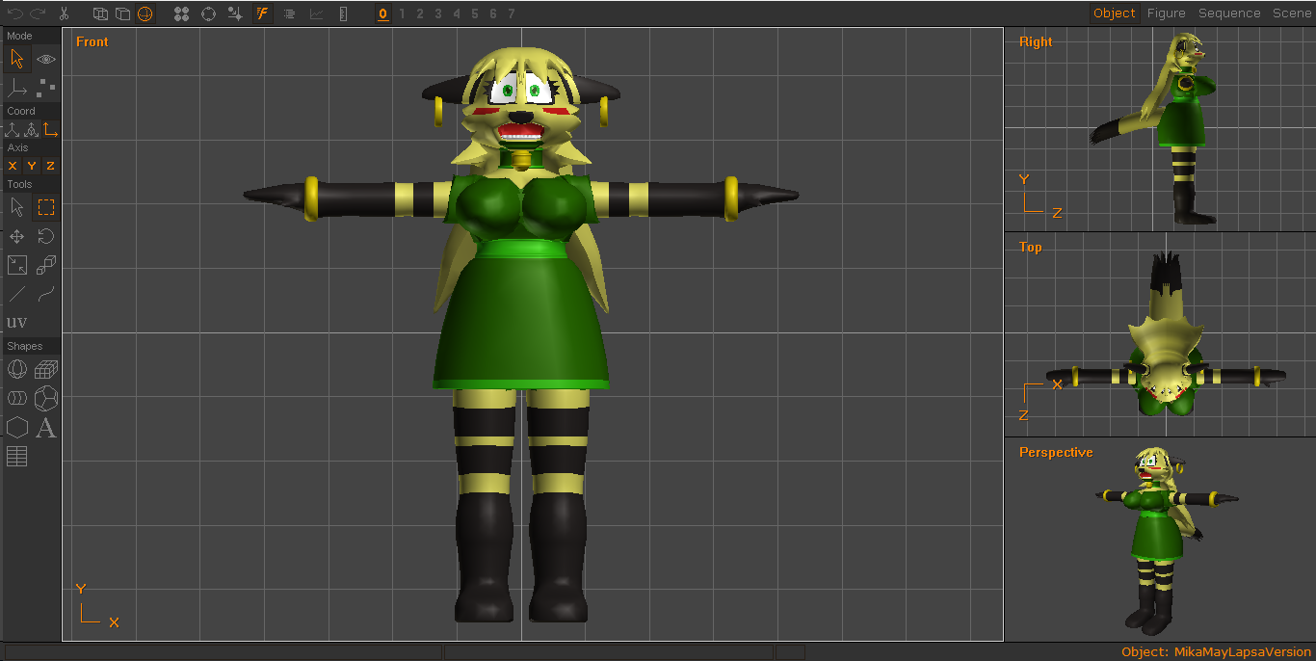1316x661 pixels.
Task: Toggle layer 5 button
Action: click(475, 13)
